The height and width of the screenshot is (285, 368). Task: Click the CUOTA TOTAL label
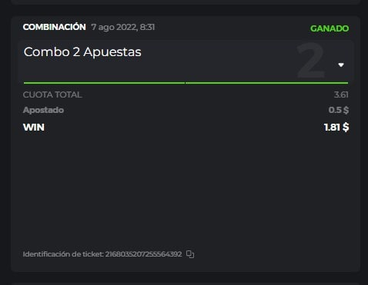[x=52, y=94]
